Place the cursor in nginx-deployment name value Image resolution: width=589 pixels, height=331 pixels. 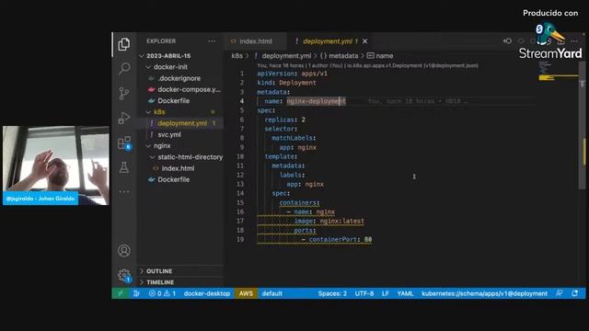(316, 101)
